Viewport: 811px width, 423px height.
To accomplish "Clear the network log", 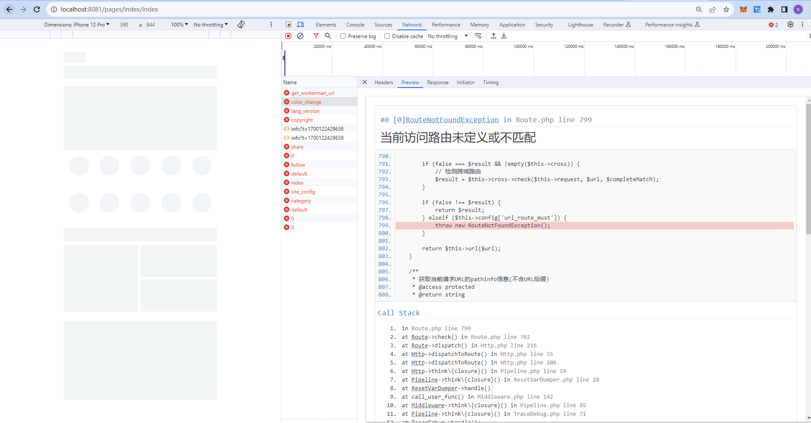I will pyautogui.click(x=300, y=36).
